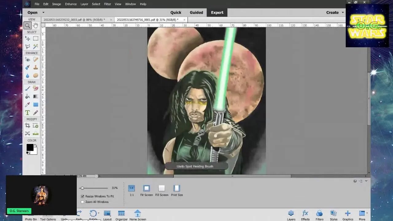The width and height of the screenshot is (393, 221).
Task: Swap foreground and background colors
Action: pos(36,145)
